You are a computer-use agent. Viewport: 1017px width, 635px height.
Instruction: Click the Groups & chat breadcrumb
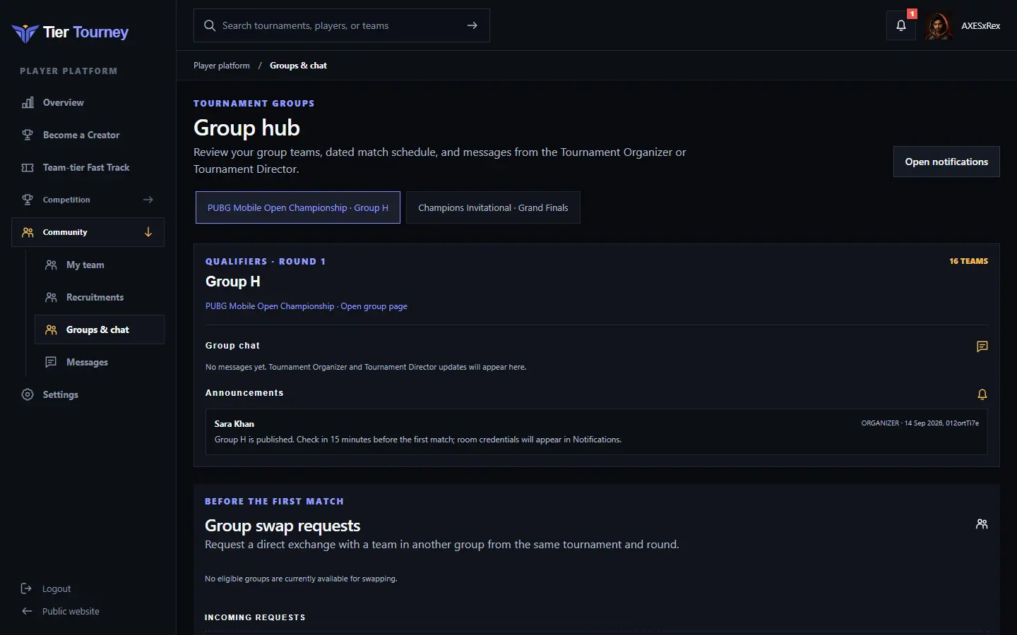tap(298, 66)
